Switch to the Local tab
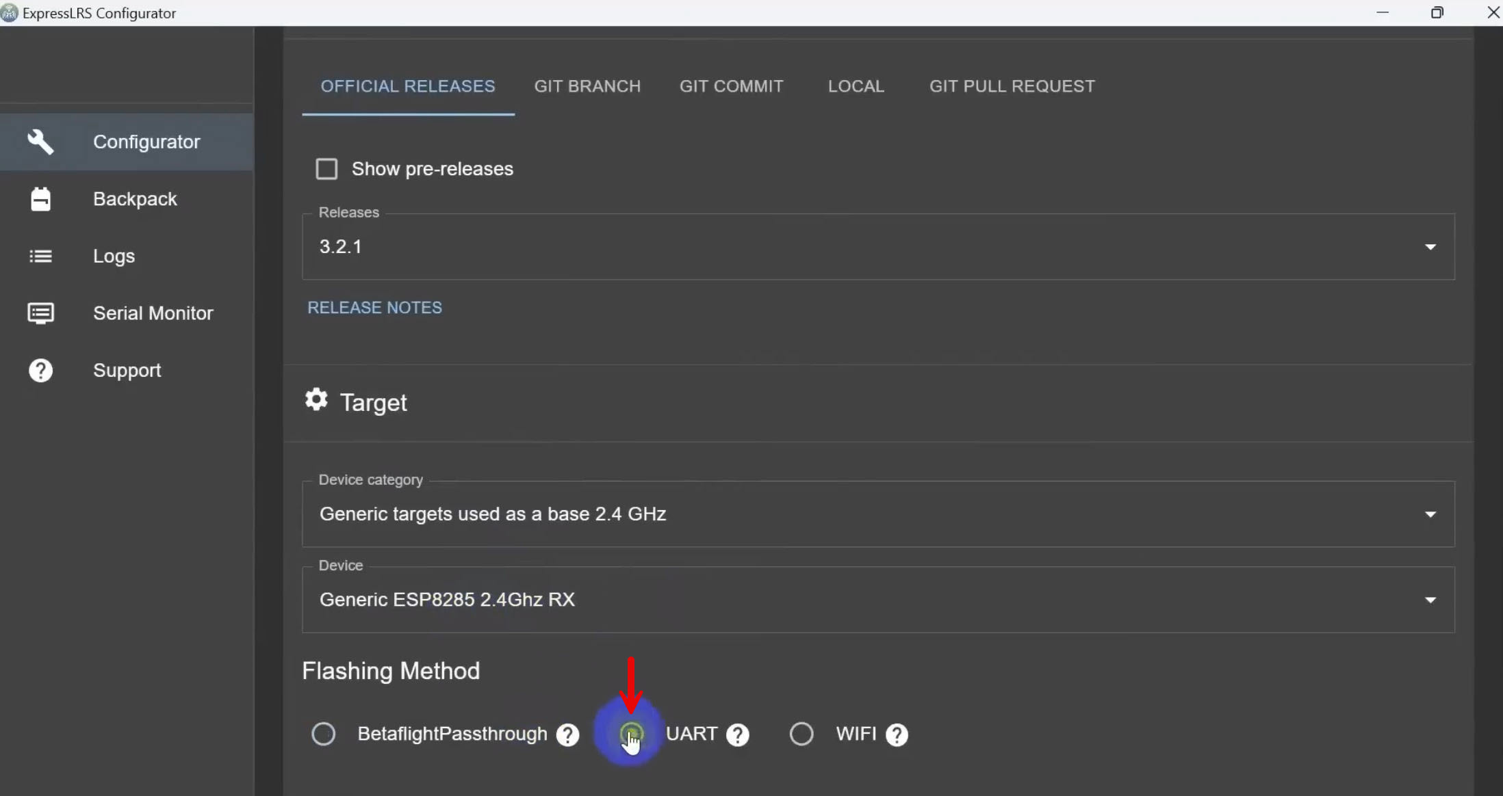The width and height of the screenshot is (1503, 796). pos(856,86)
